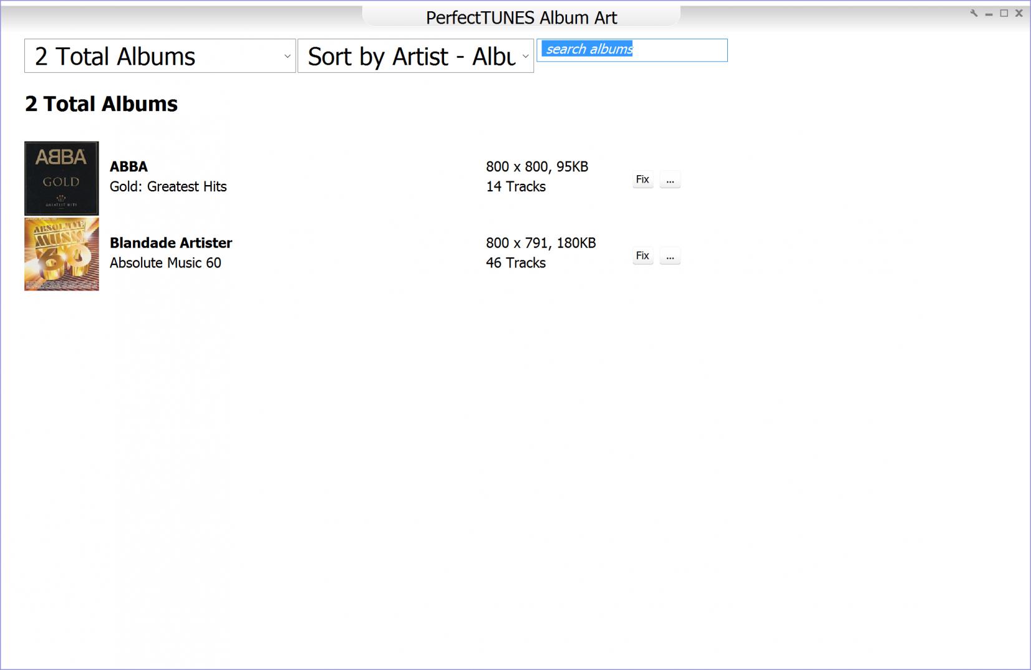
Task: Focus the search albums field
Action: (632, 50)
